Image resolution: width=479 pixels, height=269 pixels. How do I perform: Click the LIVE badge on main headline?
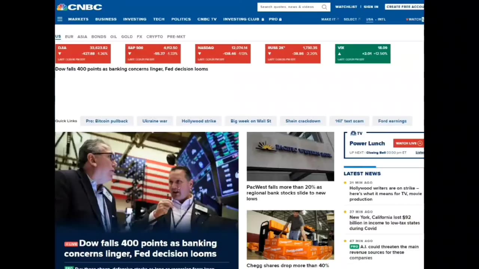tap(71, 244)
